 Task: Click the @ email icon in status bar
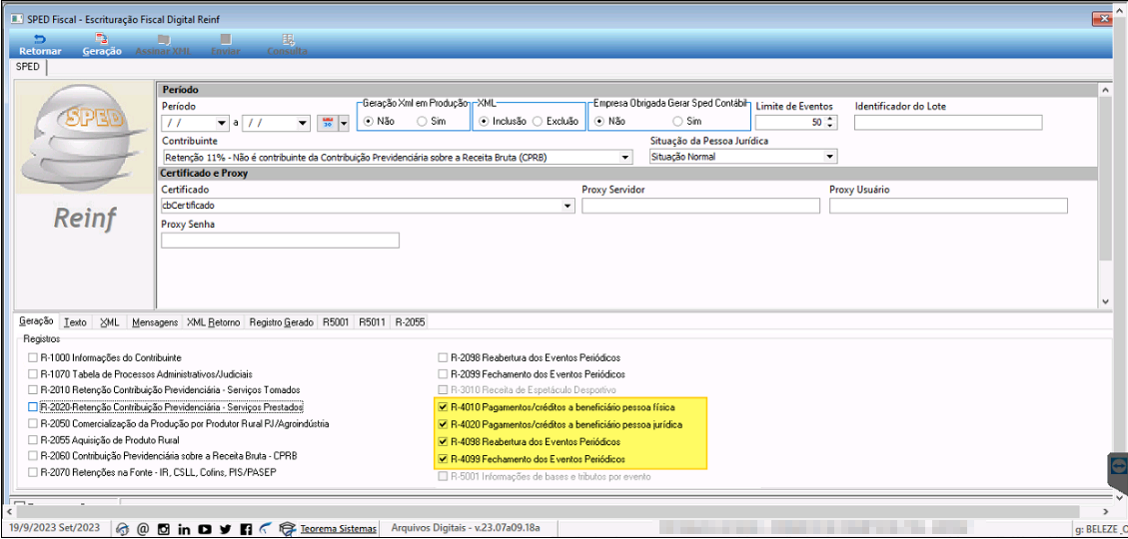click(143, 530)
